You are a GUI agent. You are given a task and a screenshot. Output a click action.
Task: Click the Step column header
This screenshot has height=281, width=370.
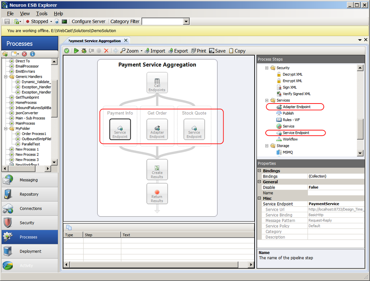[x=102, y=235]
